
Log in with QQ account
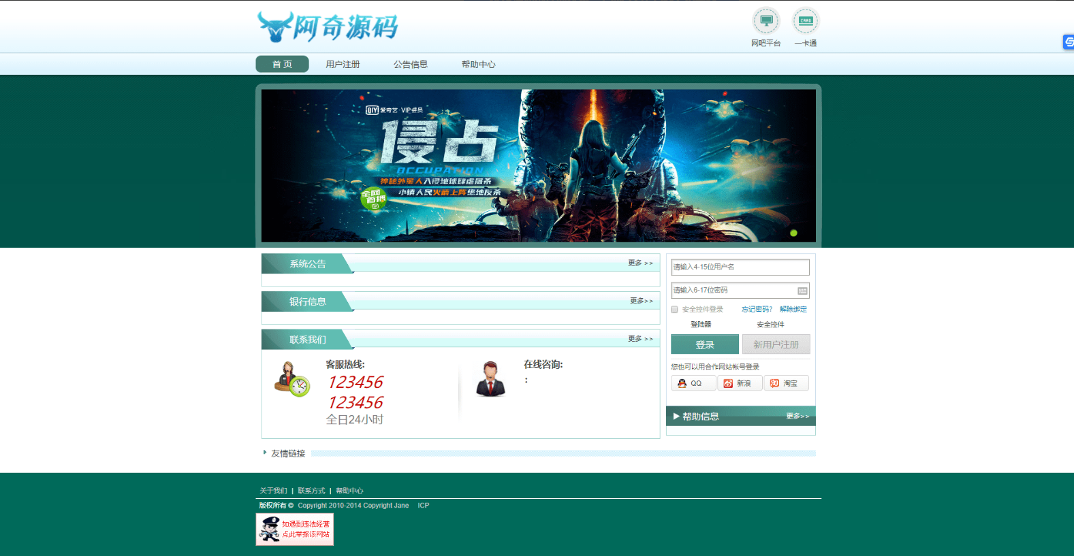(x=693, y=383)
